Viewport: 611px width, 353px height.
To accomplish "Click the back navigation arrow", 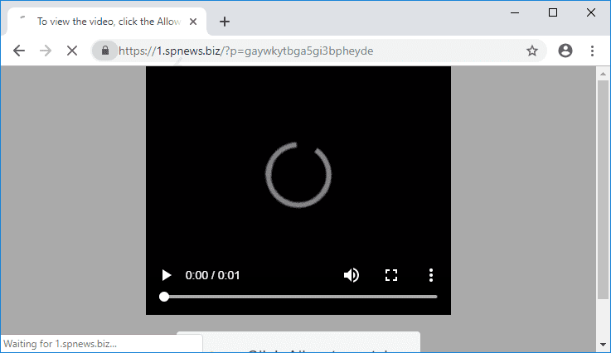I will tap(19, 51).
